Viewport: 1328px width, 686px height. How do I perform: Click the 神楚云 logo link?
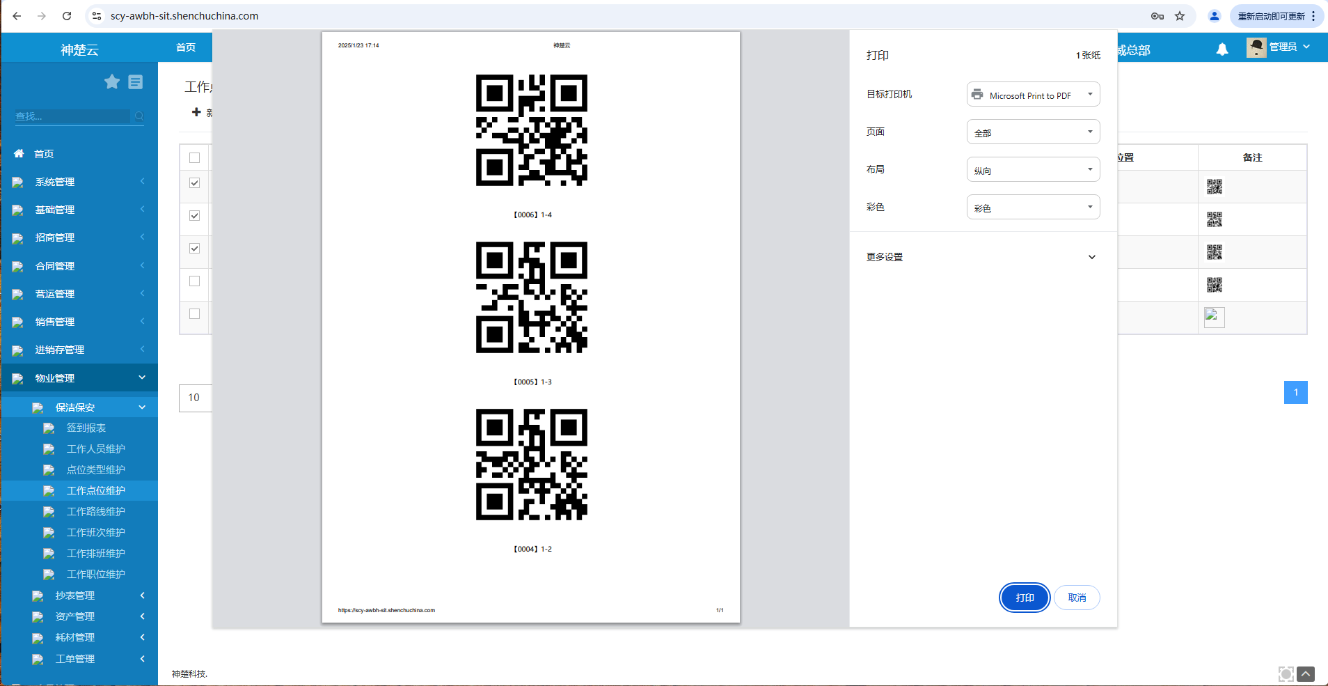pos(79,49)
